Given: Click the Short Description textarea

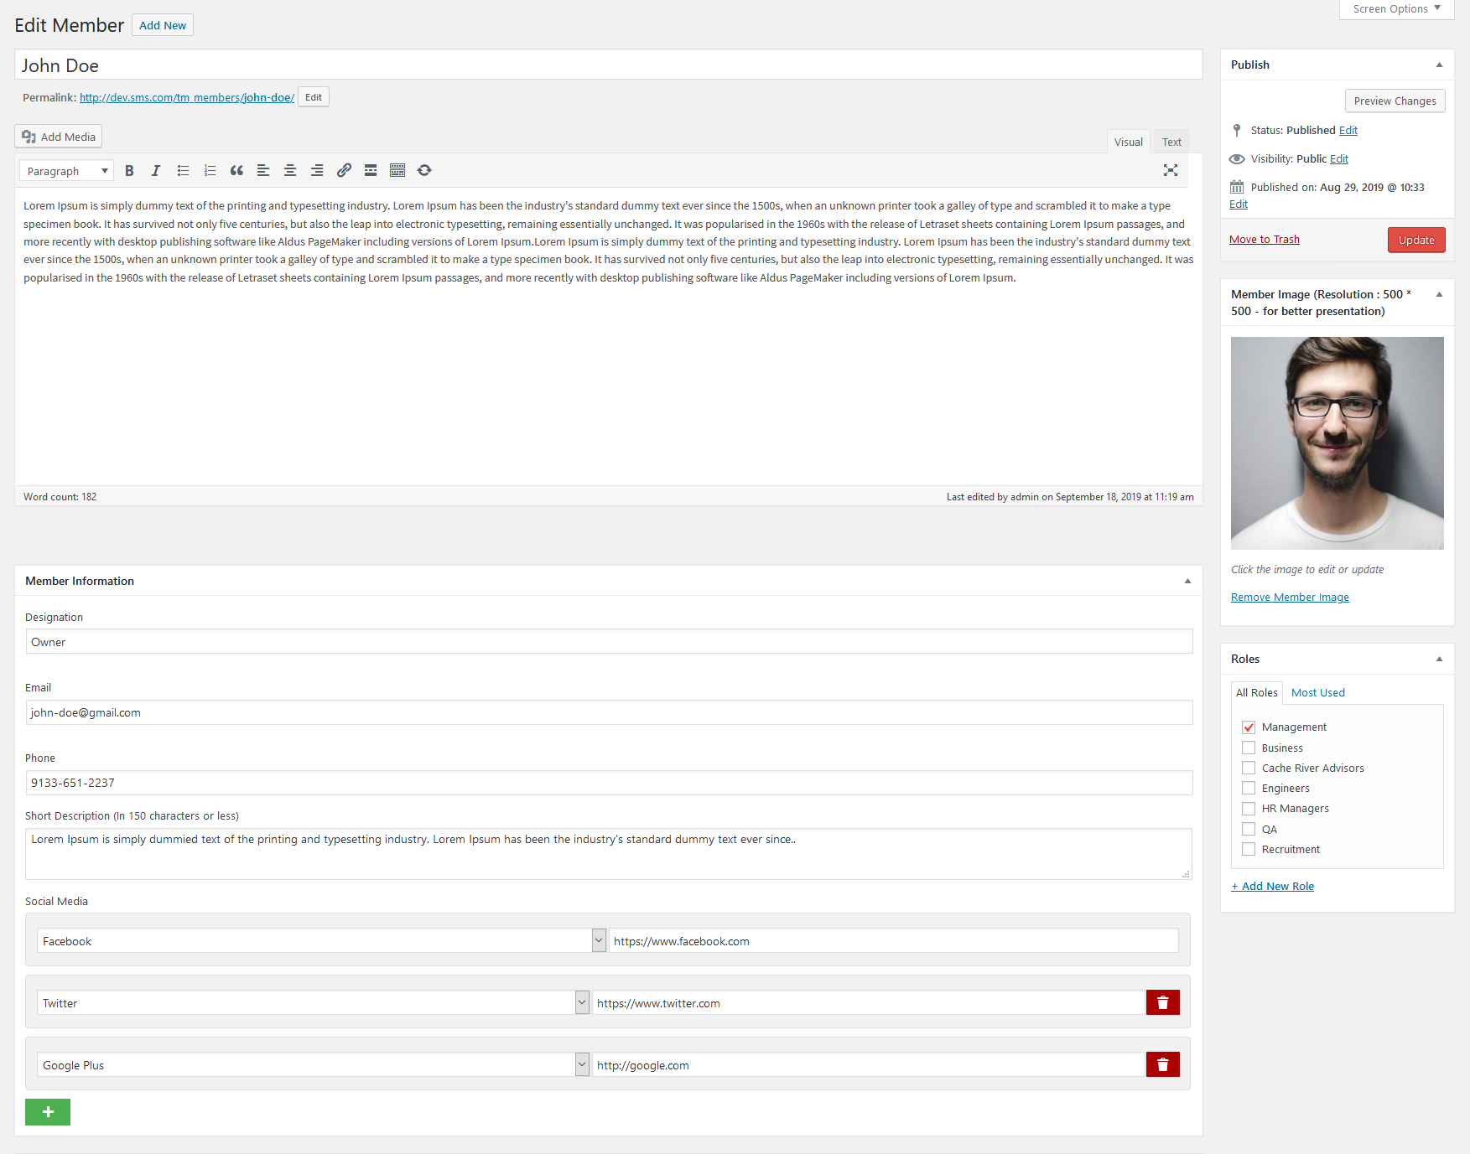Looking at the screenshot, I should point(609,853).
